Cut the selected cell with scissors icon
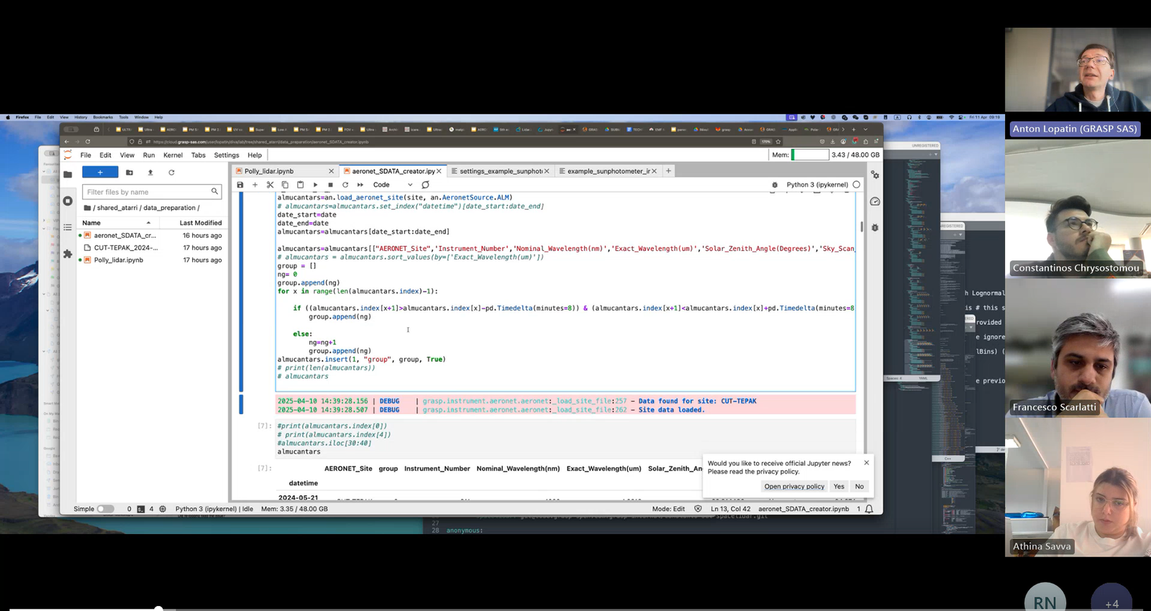This screenshot has width=1151, height=611. (270, 185)
